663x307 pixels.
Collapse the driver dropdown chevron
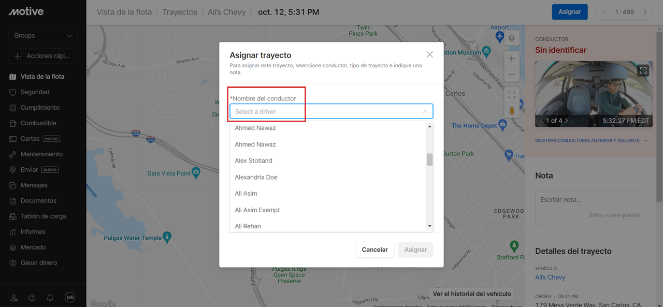425,111
